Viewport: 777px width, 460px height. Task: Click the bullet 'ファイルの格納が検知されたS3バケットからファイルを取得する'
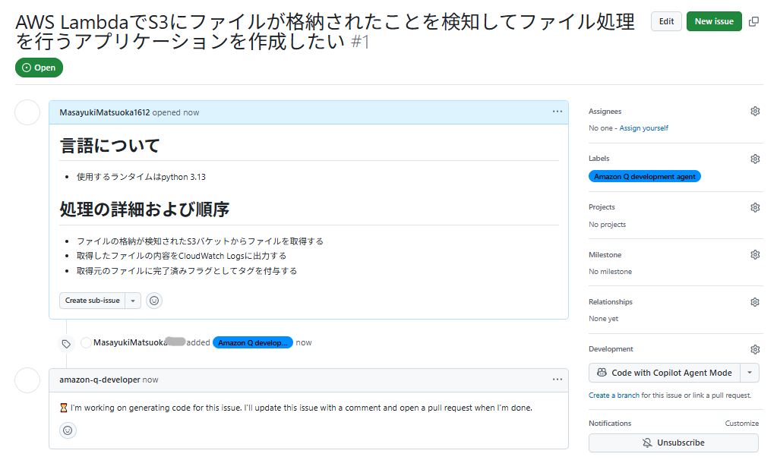tap(200, 241)
